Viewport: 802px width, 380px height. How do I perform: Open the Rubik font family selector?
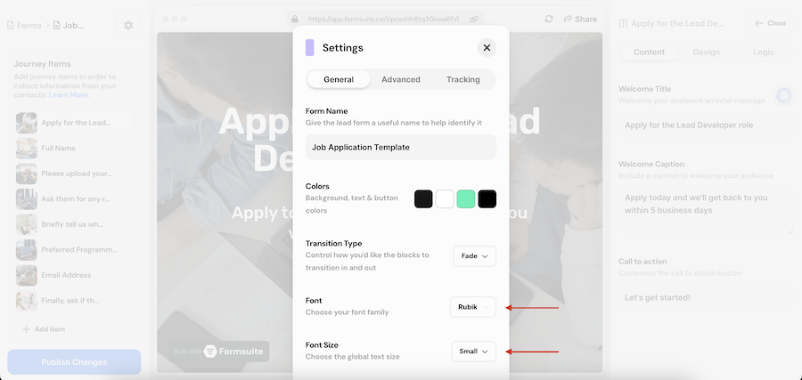[473, 307]
